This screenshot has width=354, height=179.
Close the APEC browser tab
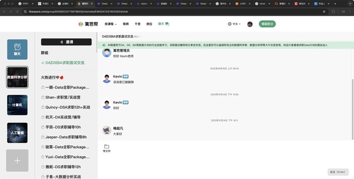(x=32, y=4)
